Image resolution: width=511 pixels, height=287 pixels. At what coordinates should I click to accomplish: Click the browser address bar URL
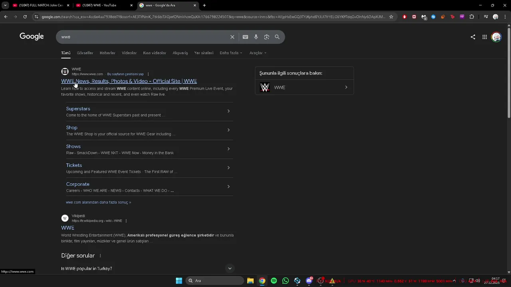point(214,17)
